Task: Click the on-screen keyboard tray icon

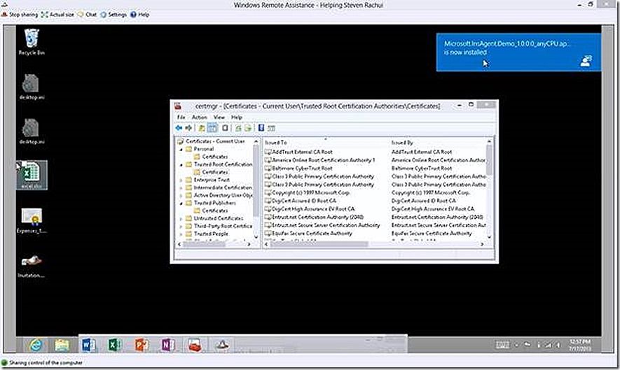Action: click(502, 345)
